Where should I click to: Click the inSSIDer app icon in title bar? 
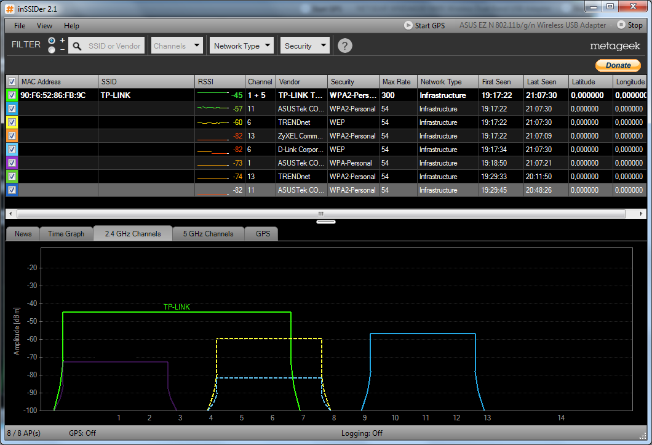(10, 7)
